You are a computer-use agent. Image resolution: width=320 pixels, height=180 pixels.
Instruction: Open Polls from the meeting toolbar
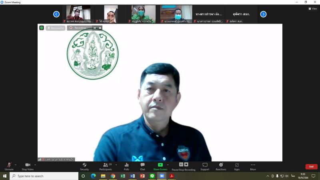[x=126, y=166]
